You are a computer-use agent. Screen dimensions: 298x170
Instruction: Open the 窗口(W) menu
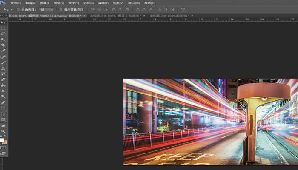click(x=134, y=3)
